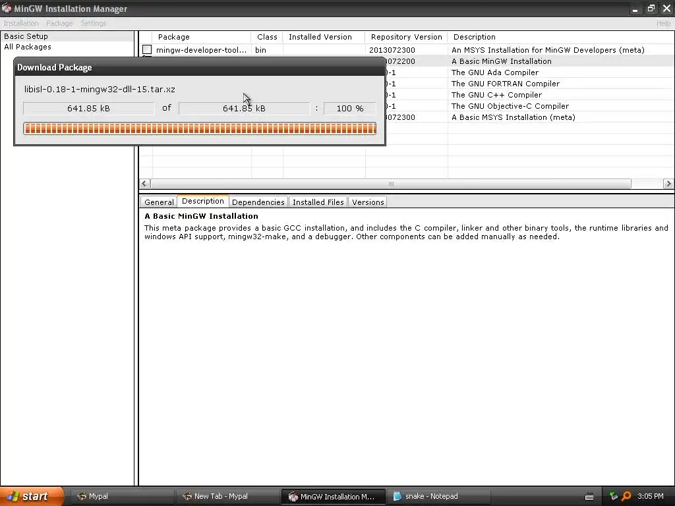675x506 pixels.
Task: Select Basic Setup in the left pane
Action: [67, 36]
